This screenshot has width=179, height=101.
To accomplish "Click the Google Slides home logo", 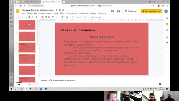I will (18, 11).
